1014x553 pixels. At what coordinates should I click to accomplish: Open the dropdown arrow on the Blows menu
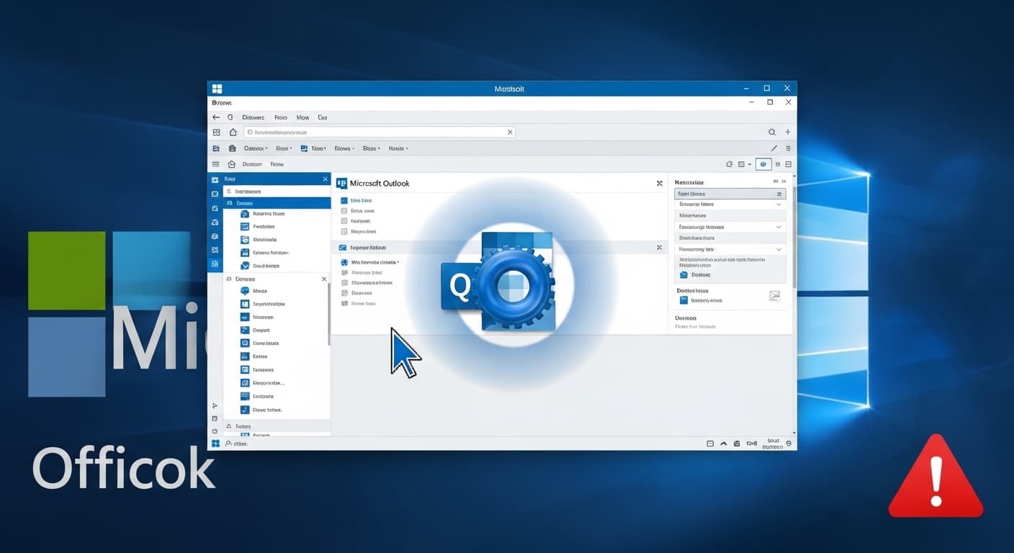click(x=354, y=148)
